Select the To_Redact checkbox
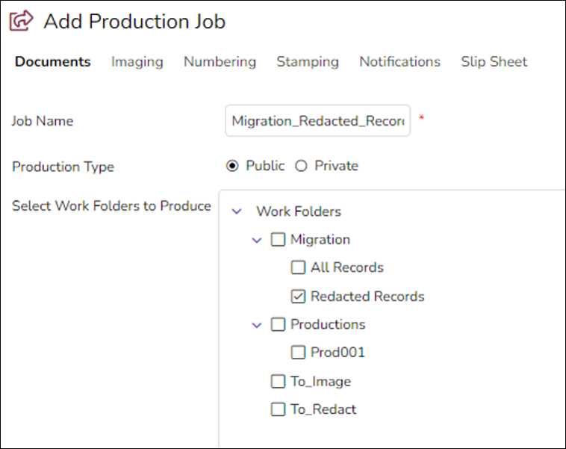Image resolution: width=566 pixels, height=449 pixels. 278,409
